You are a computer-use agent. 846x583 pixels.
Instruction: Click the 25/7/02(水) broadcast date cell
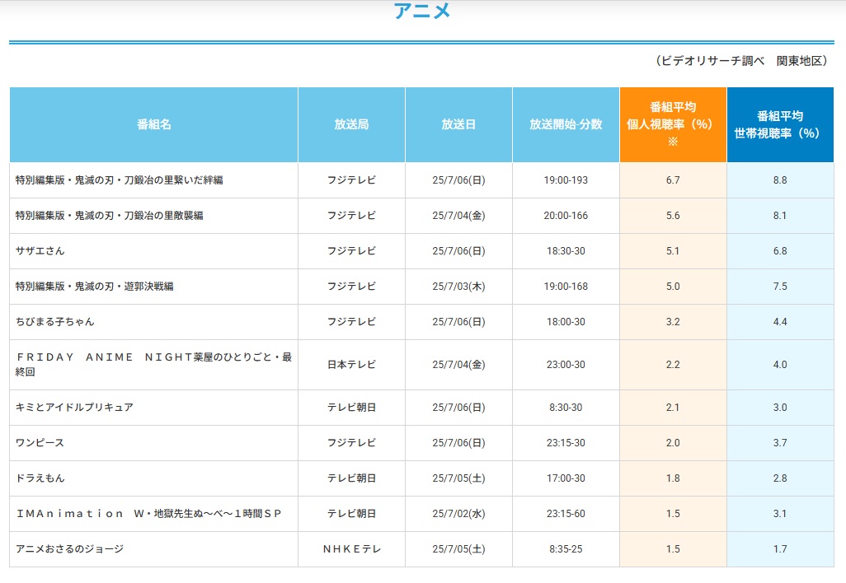click(x=458, y=514)
